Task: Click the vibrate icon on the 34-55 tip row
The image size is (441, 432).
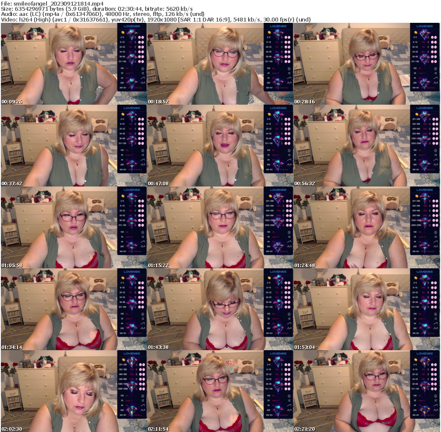Action: [140, 52]
